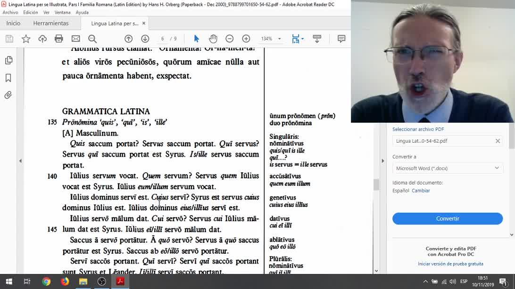This screenshot has height=289, width=515.
Task: Go to the previous page with the up arrow
Action: [128, 39]
